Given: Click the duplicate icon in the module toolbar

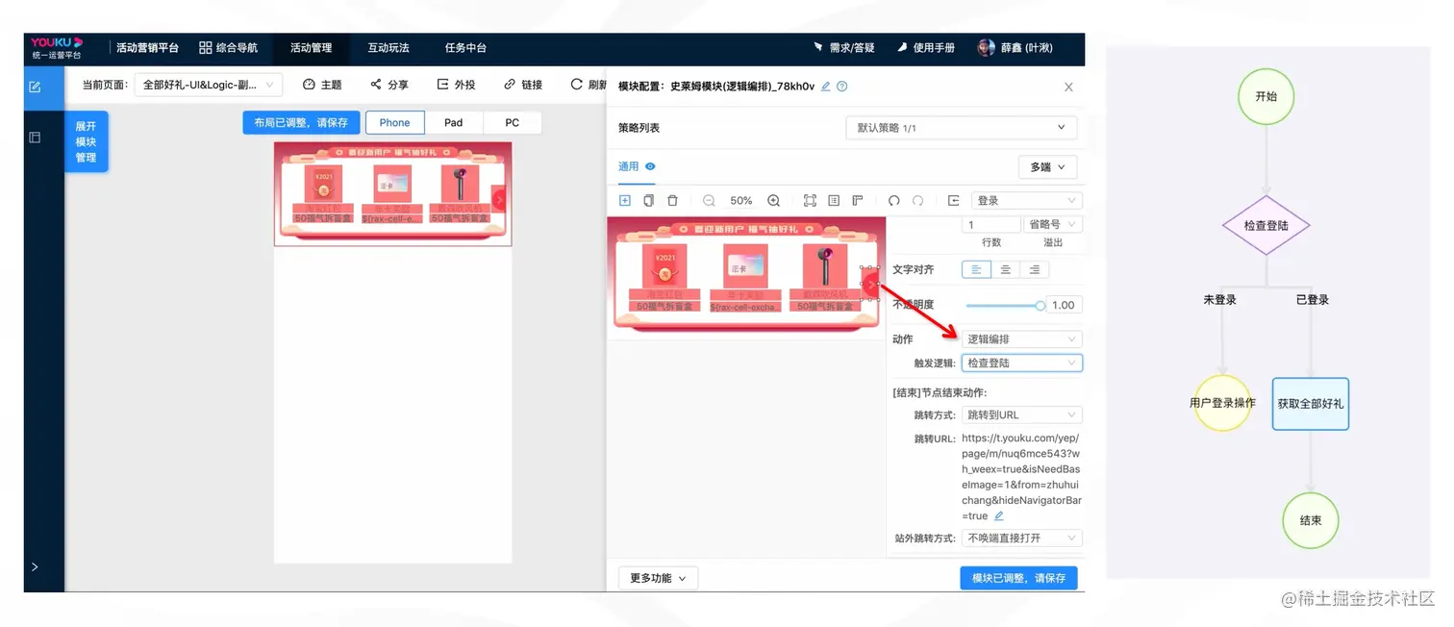Looking at the screenshot, I should [647, 200].
